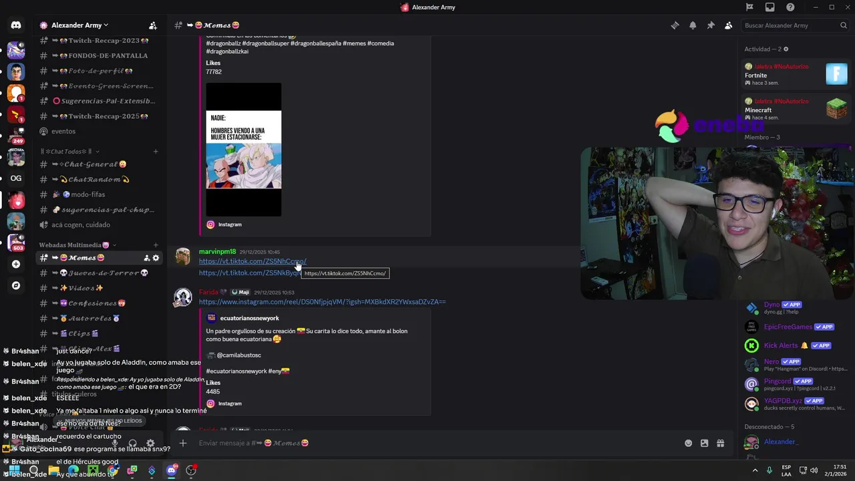Click the invite members icon beside Alexander Army

[x=152, y=25]
